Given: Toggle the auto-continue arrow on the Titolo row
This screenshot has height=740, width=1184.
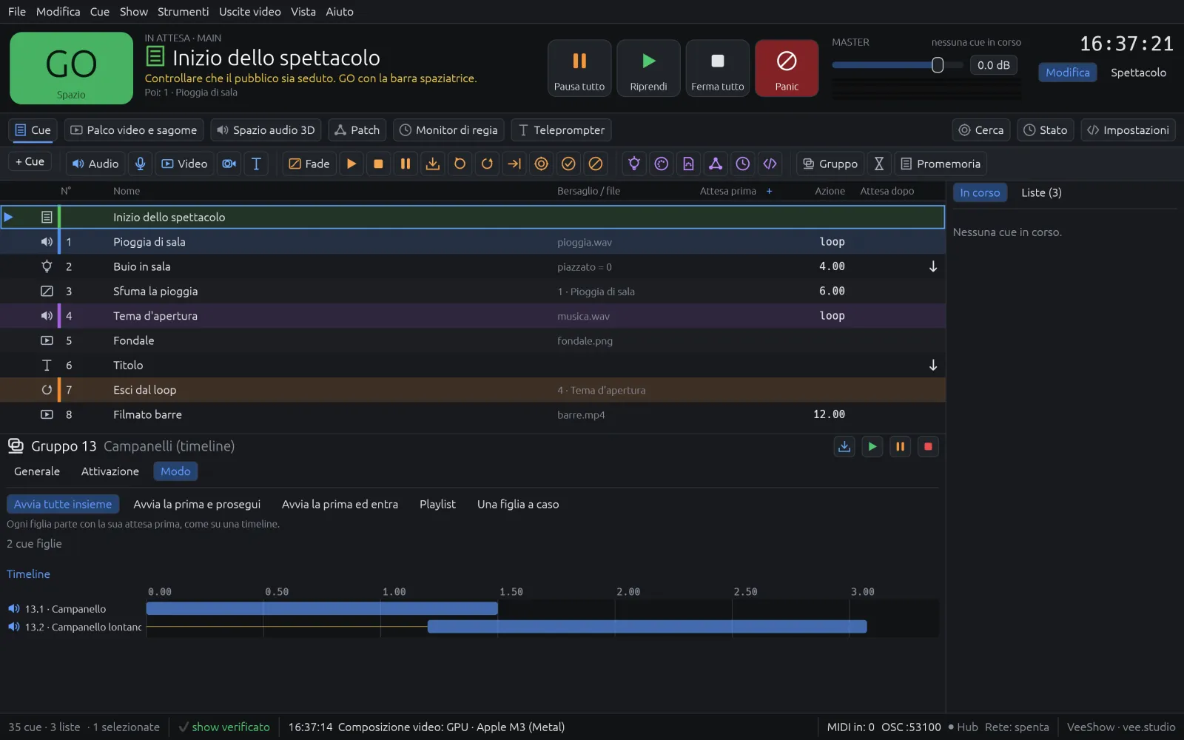Looking at the screenshot, I should click(x=933, y=365).
